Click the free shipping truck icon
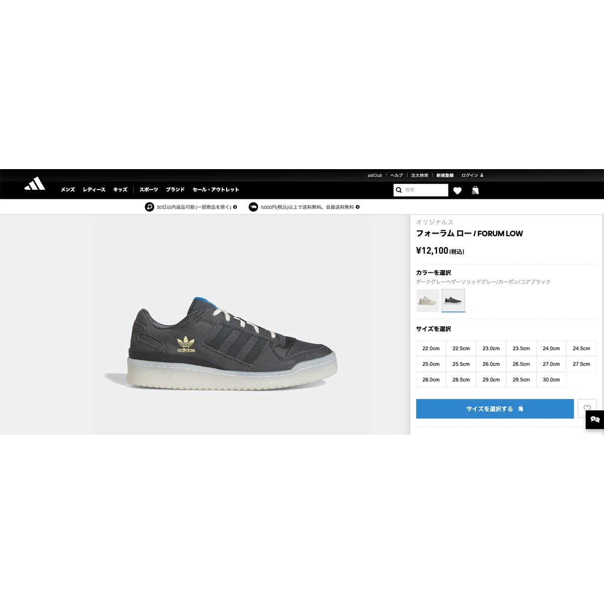This screenshot has width=604, height=604. 253,207
